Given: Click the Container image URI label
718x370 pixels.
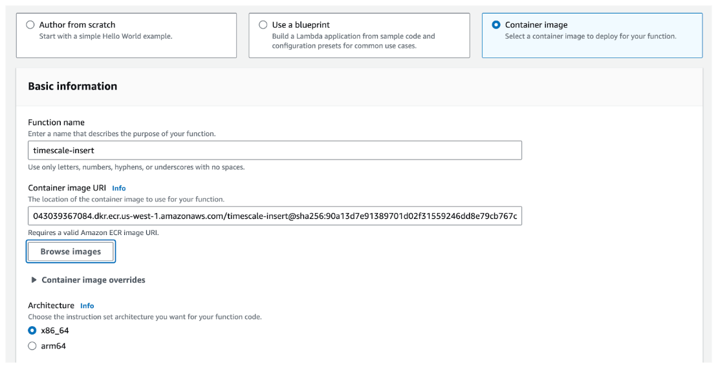Looking at the screenshot, I should pyautogui.click(x=67, y=188).
